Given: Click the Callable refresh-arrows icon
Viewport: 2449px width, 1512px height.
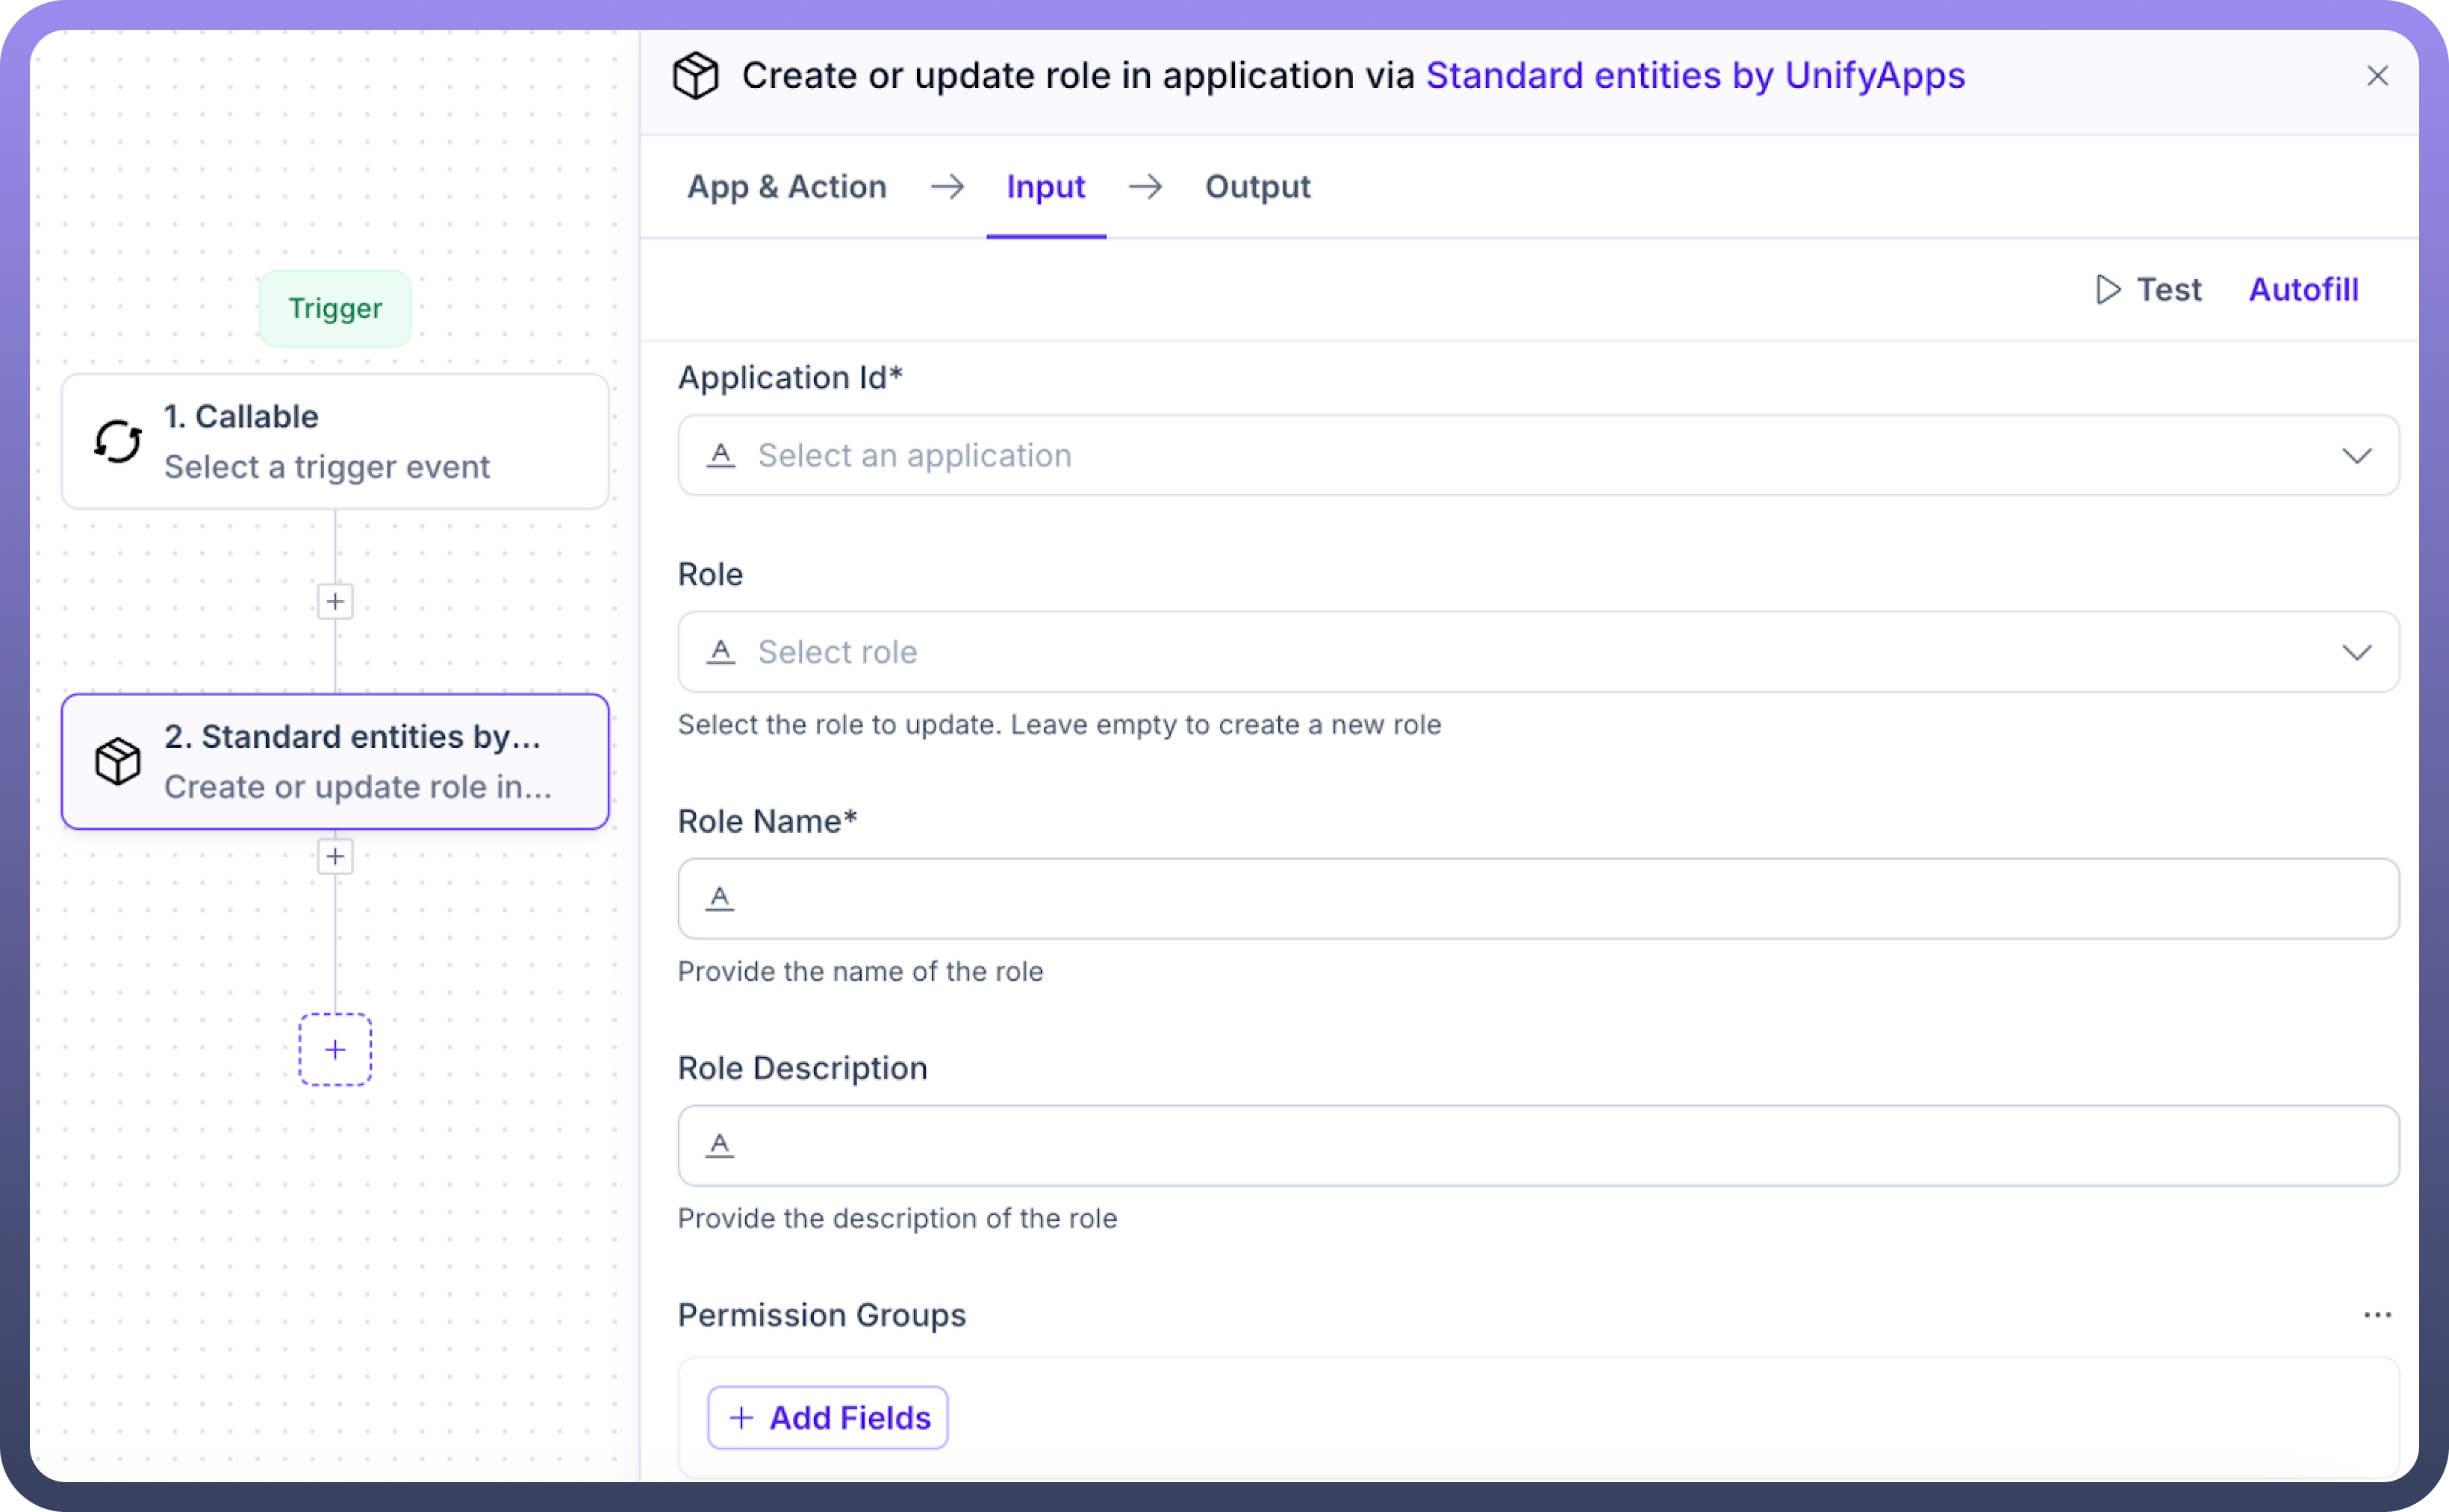Looking at the screenshot, I should coord(118,441).
